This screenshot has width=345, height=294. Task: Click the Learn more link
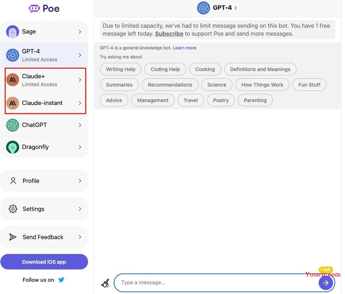coord(185,48)
